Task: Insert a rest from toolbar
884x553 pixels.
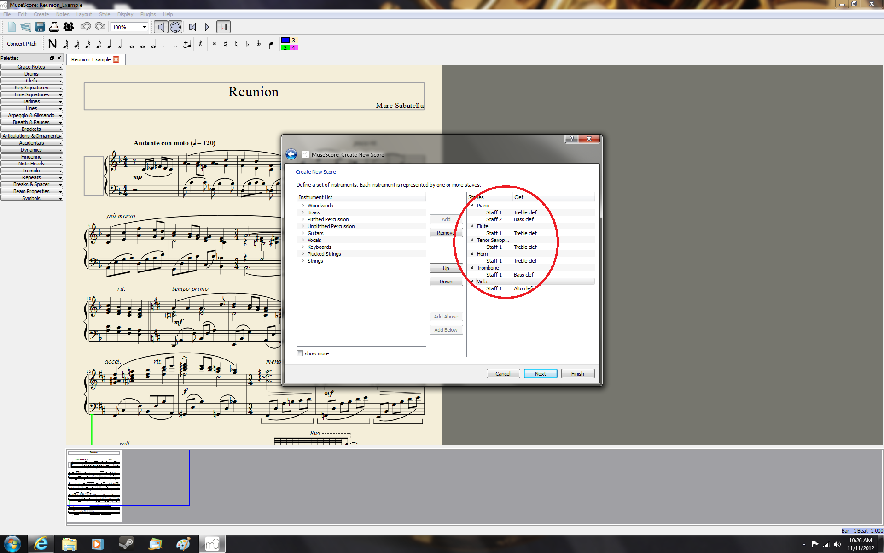Action: [200, 44]
